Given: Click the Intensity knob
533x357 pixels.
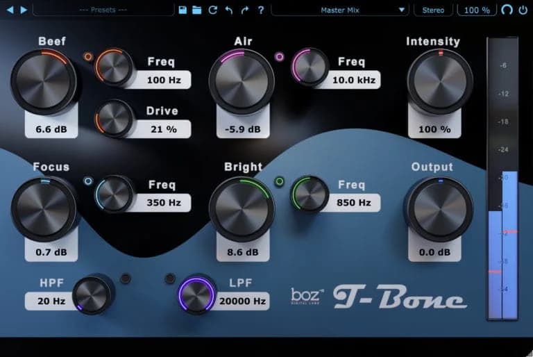Looking at the screenshot, I should click(433, 78).
